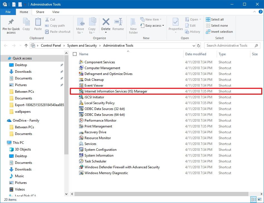Select the Task Scheduler clock icon

point(81,161)
